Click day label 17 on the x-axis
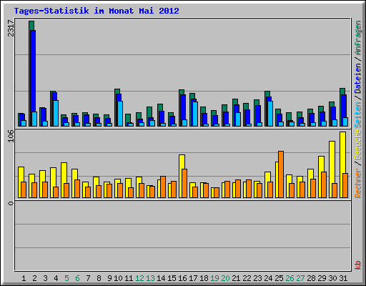Screen dimensions: 366x286 pyautogui.click(x=193, y=278)
